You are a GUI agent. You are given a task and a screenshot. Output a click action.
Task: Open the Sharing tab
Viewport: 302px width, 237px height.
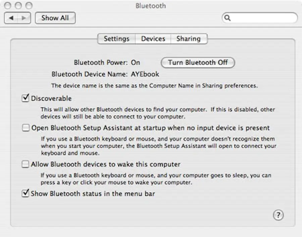point(189,39)
